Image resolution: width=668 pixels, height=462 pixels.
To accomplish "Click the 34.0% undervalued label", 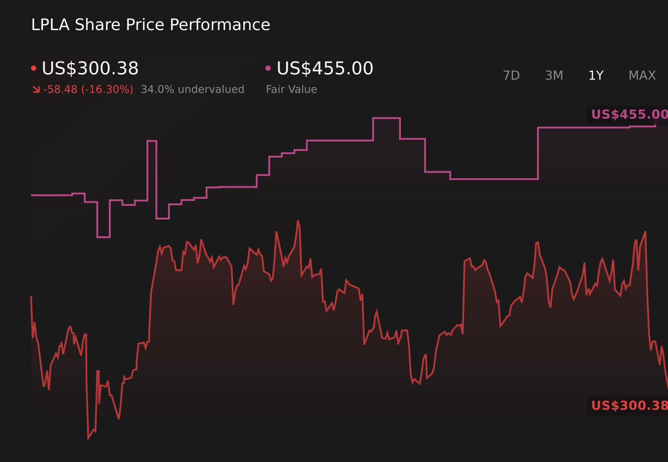I will pyautogui.click(x=192, y=89).
